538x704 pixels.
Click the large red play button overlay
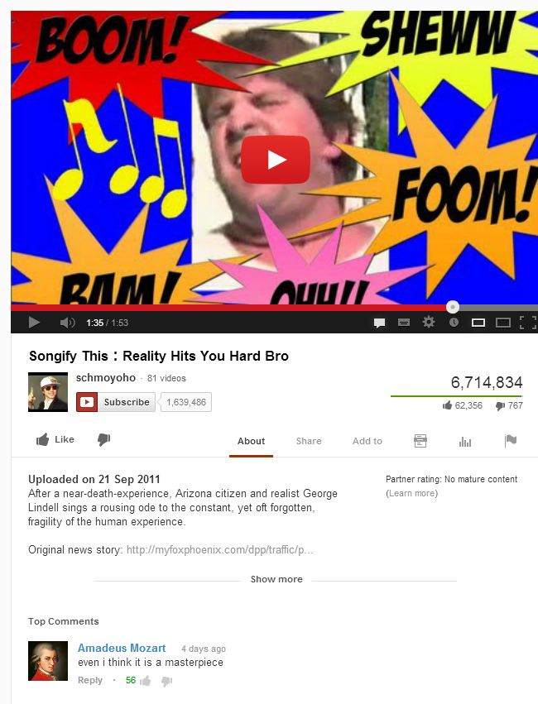(276, 160)
